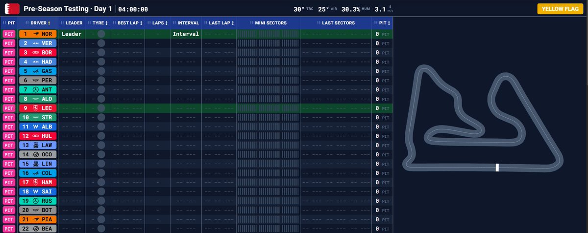The height and width of the screenshot is (233, 588).
Task: Select driver badge 21 PIA
Action: [x=37, y=219]
